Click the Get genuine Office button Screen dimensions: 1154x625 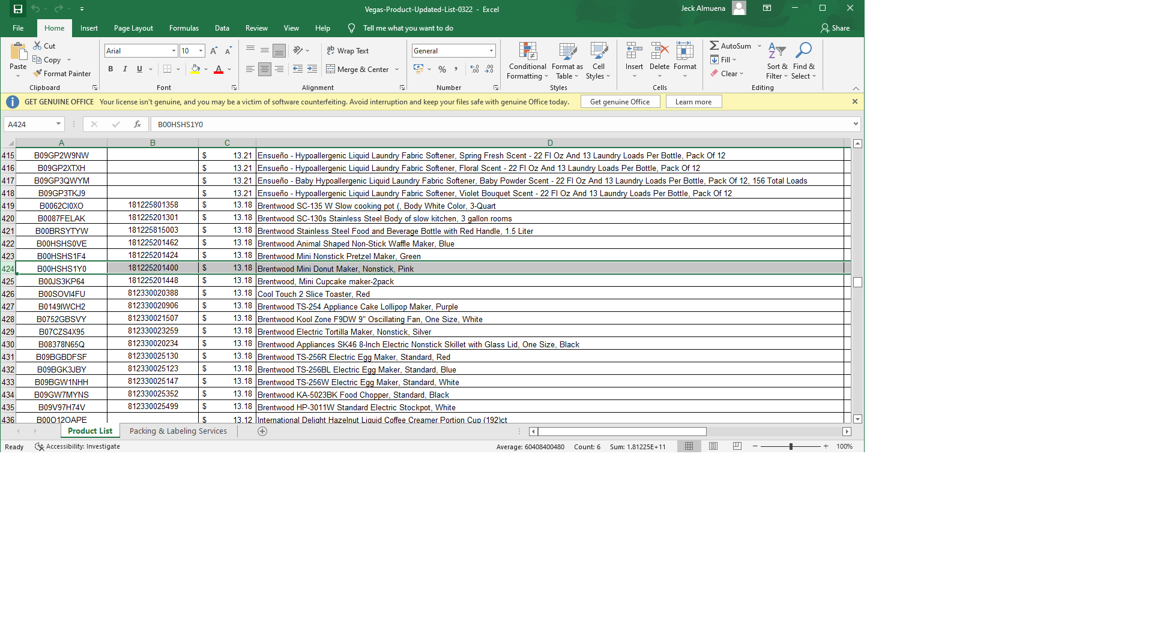coord(620,102)
